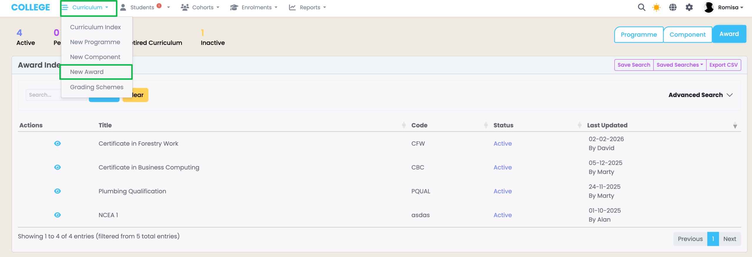Click the Export CSV button
Screen dimensions: 752x257
(x=723, y=65)
